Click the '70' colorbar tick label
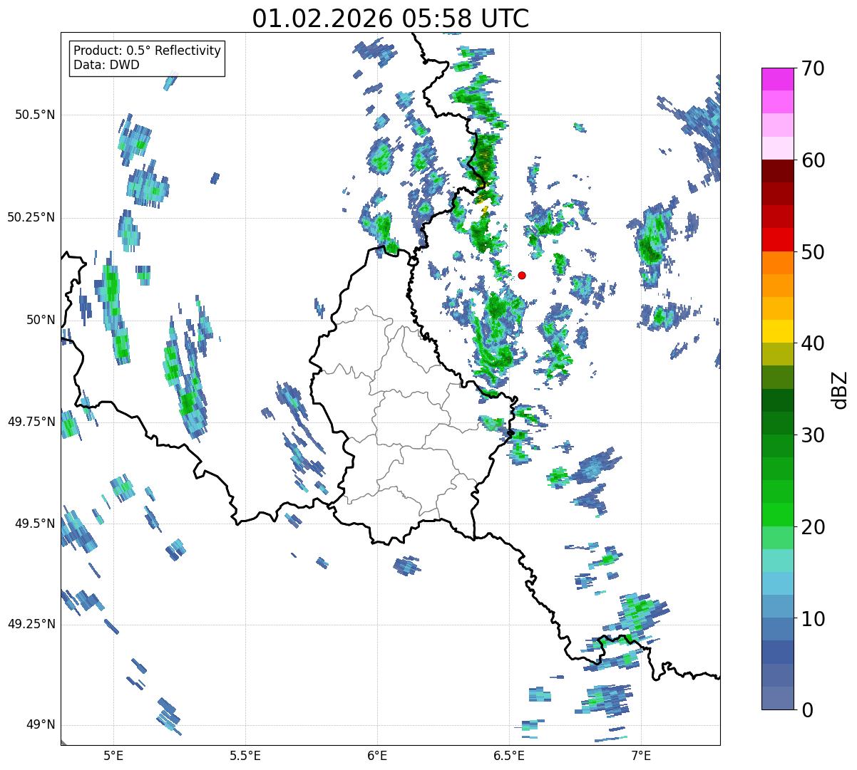The height and width of the screenshot is (770, 857). (x=813, y=68)
